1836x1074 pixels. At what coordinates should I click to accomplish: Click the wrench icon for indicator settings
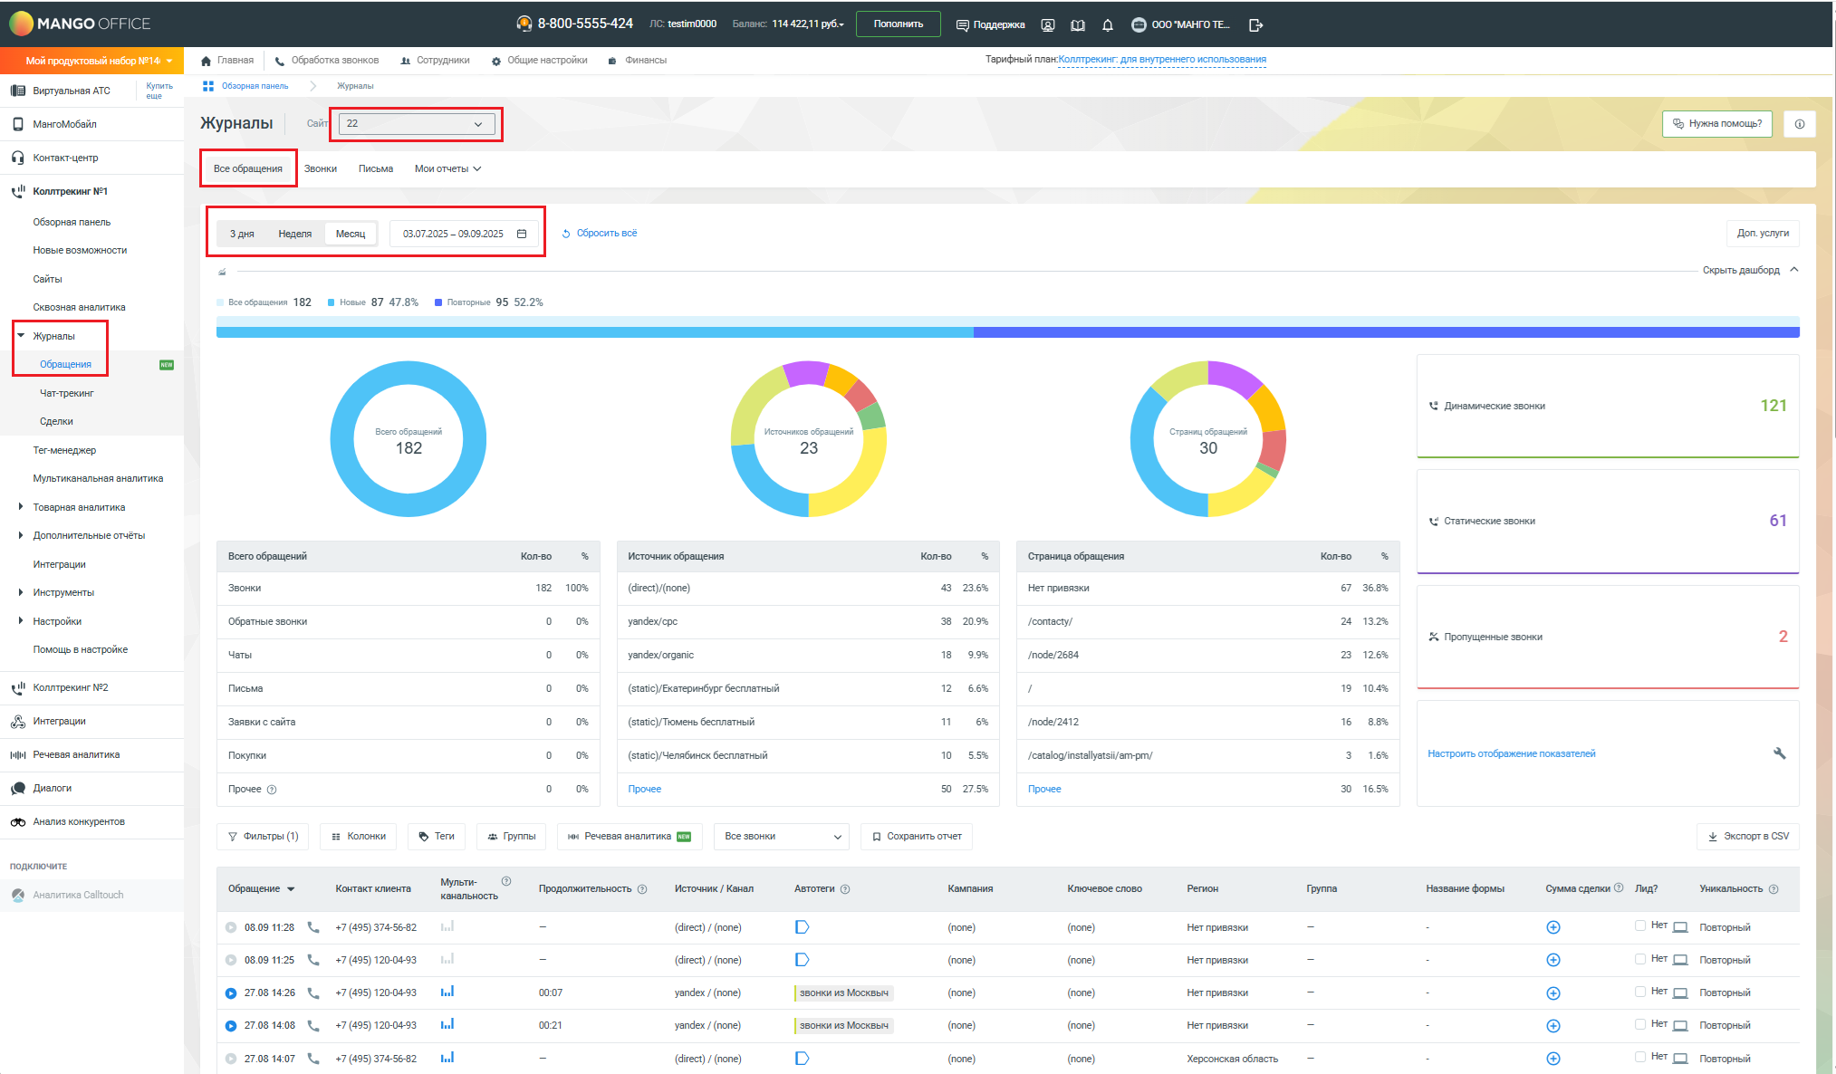click(x=1779, y=753)
